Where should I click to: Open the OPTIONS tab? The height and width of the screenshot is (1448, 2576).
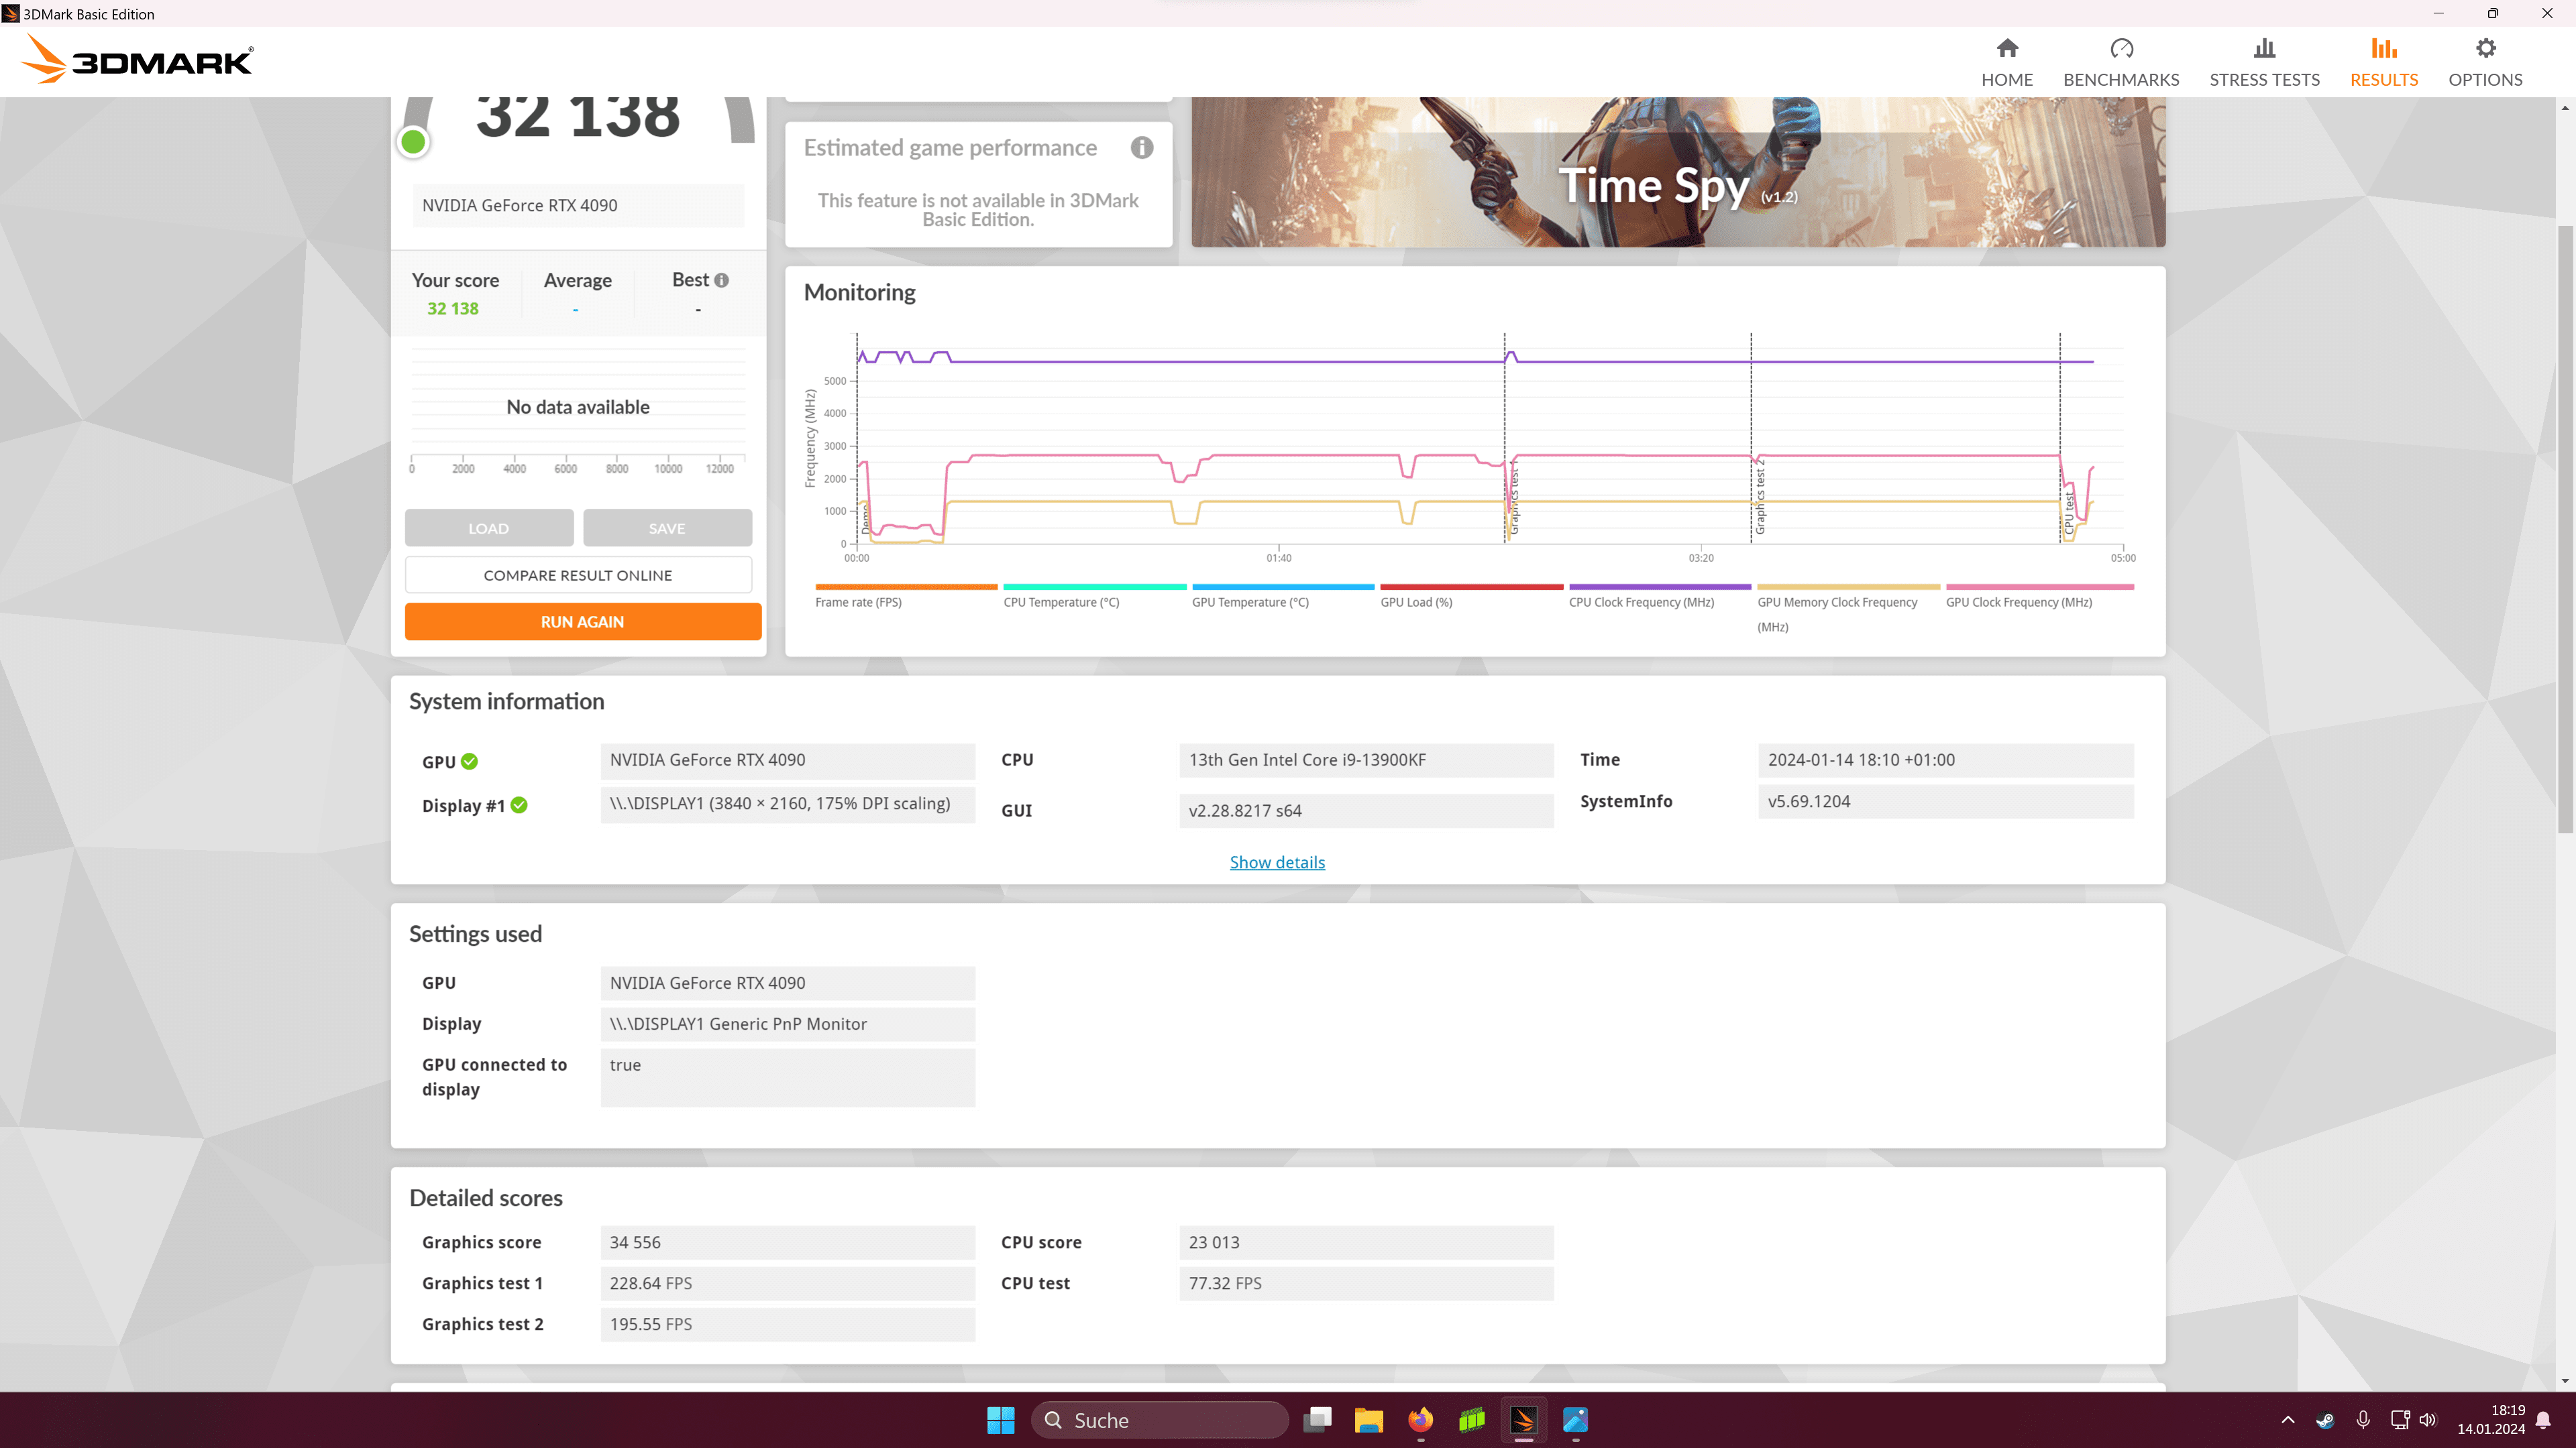[2485, 62]
